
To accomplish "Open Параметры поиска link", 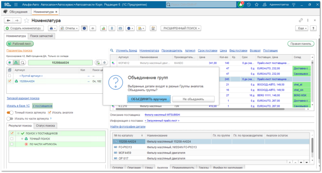I will tap(20, 50).
